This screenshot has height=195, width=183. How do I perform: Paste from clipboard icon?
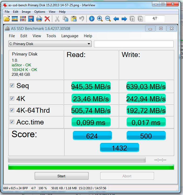(x=74, y=19)
